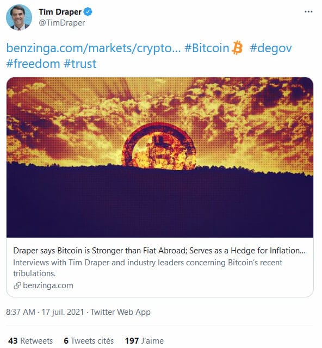This screenshot has height=348, width=322.
Task: Open the three-dot more options menu
Action: click(x=308, y=12)
